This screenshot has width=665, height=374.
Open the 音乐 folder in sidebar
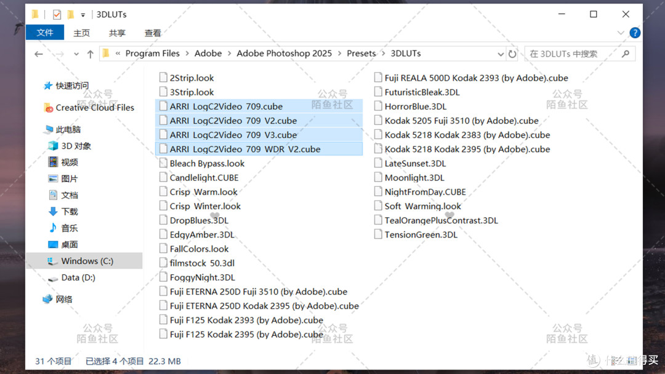(x=63, y=228)
